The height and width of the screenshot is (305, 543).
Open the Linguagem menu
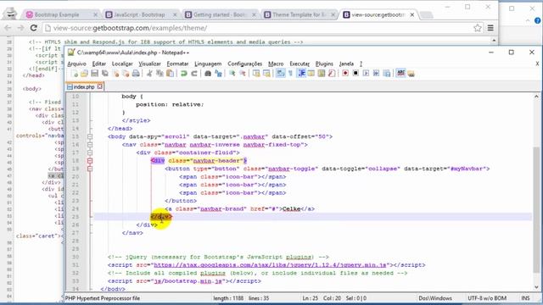pyautogui.click(x=208, y=64)
